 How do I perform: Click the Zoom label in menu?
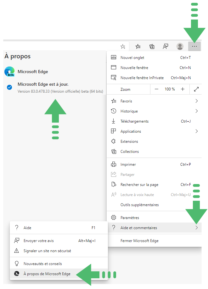(125, 90)
